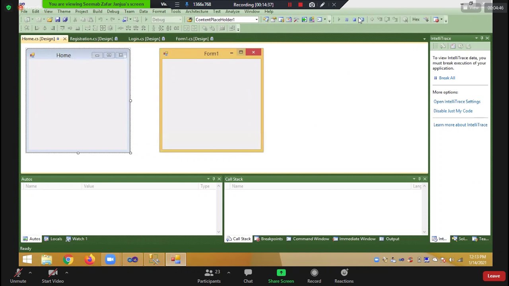Click the Step Into debug toolbar icon
The width and height of the screenshot is (509, 286).
pos(379,19)
